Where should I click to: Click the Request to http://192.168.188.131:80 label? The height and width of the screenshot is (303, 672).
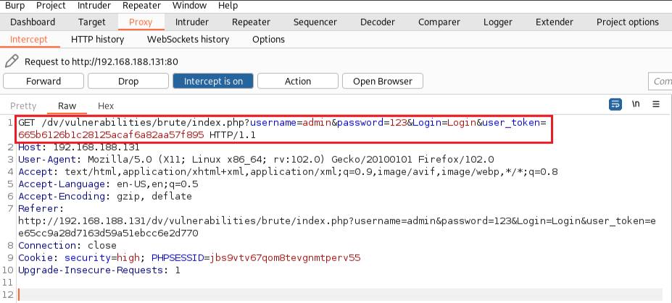[x=101, y=61]
